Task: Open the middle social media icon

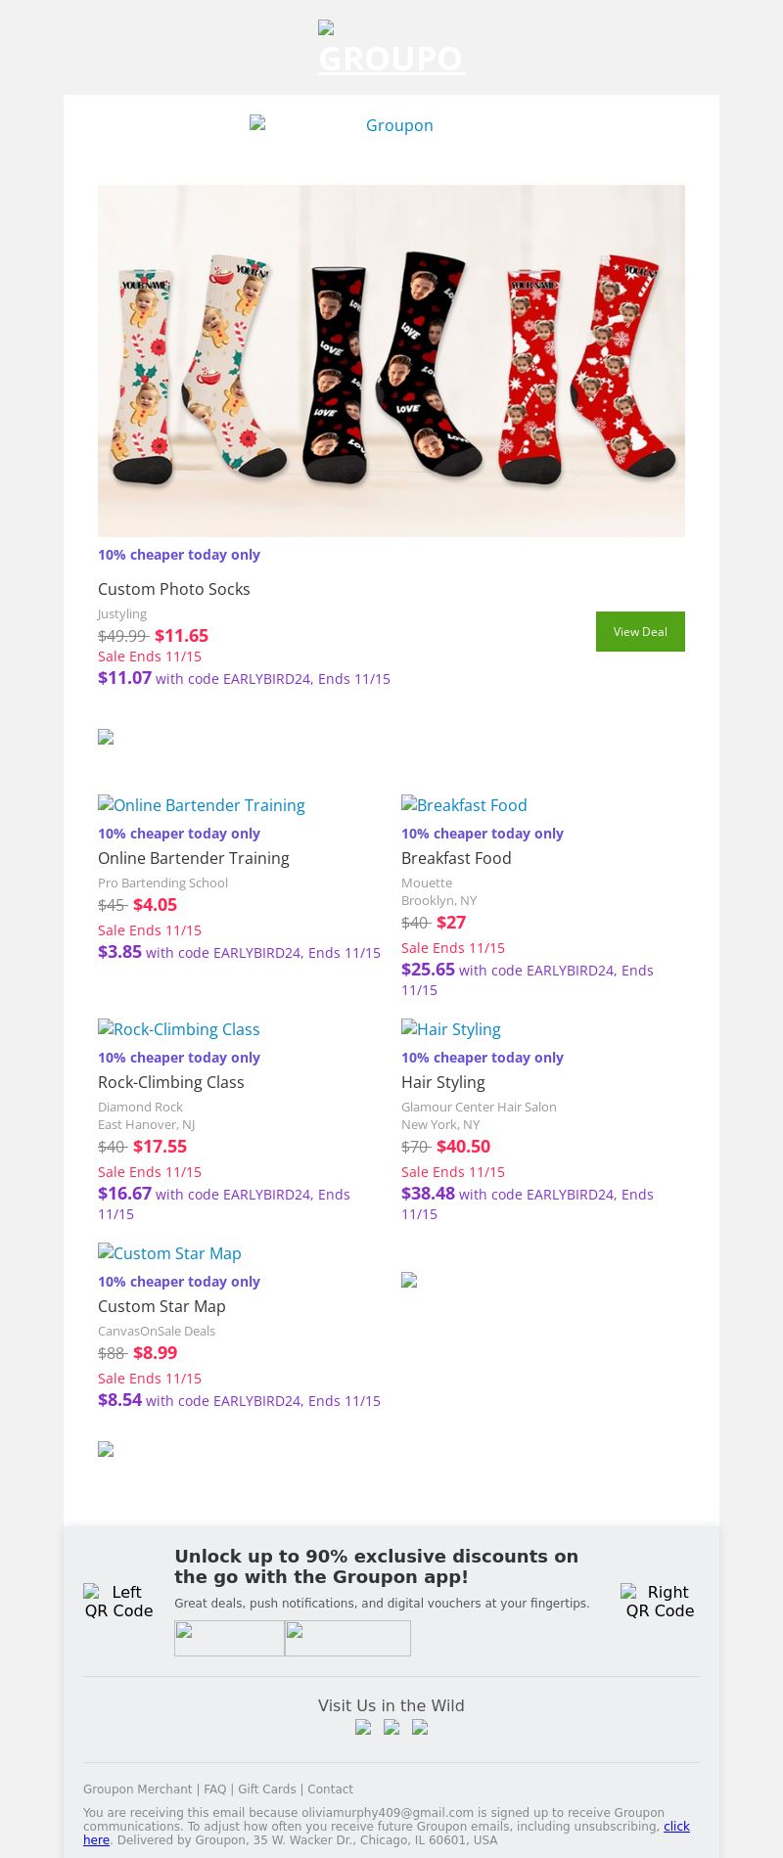Action: [391, 1727]
